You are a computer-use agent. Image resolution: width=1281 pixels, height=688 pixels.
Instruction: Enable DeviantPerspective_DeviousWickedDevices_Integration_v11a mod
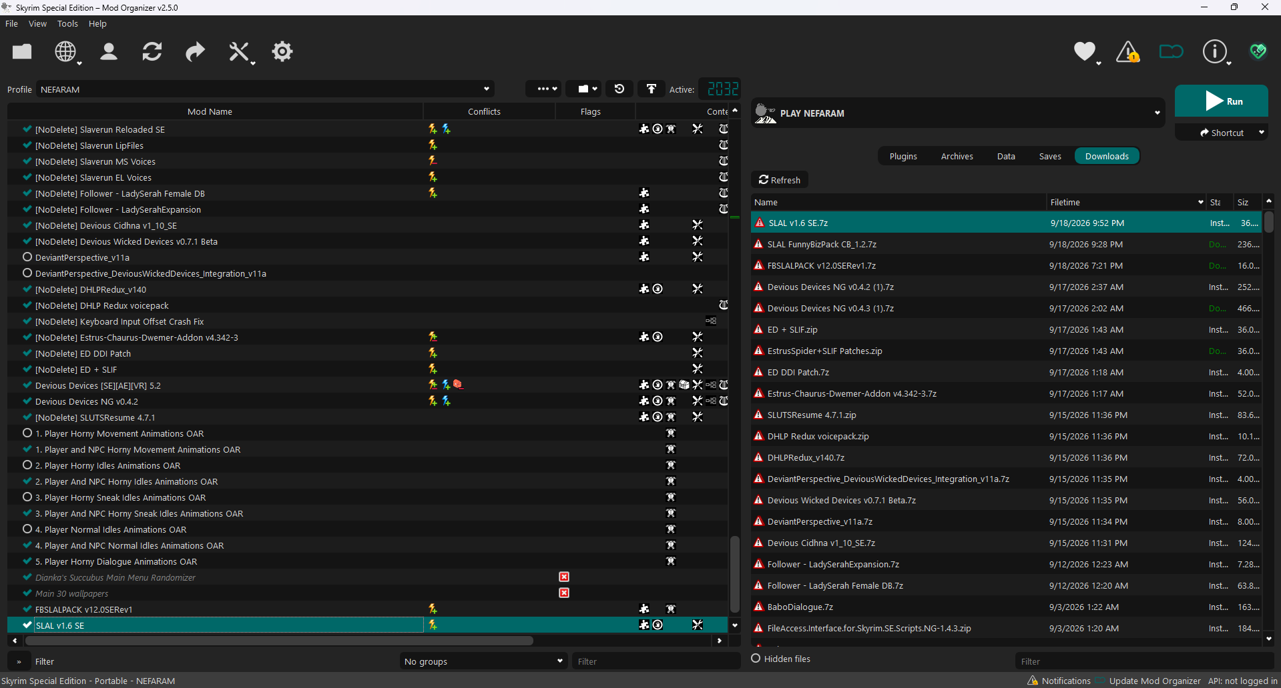(x=27, y=273)
